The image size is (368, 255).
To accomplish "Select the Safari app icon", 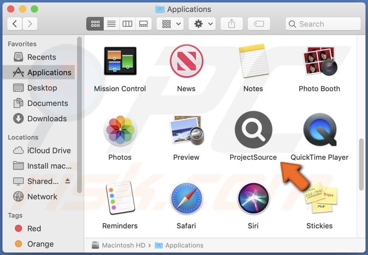I will [186, 198].
